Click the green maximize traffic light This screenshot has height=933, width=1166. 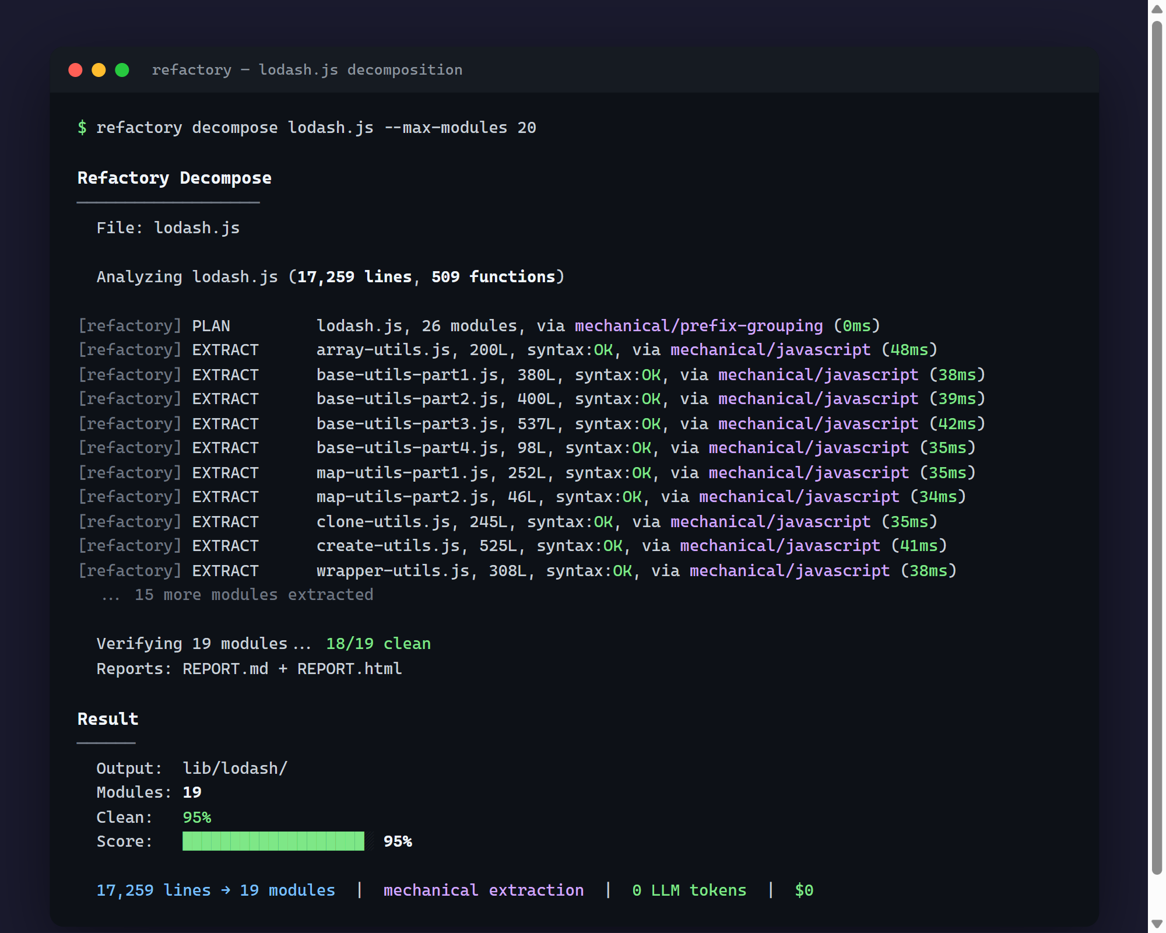click(x=122, y=70)
